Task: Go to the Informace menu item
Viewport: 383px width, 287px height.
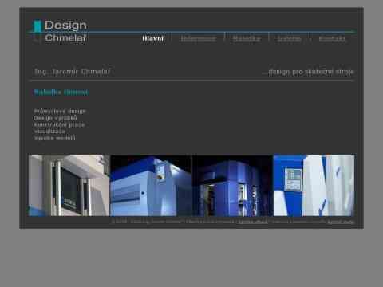Action: coord(199,39)
